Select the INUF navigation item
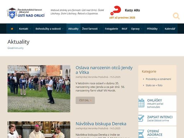Image resolution: width=184 pixels, height=138 pixels. click(x=124, y=29)
